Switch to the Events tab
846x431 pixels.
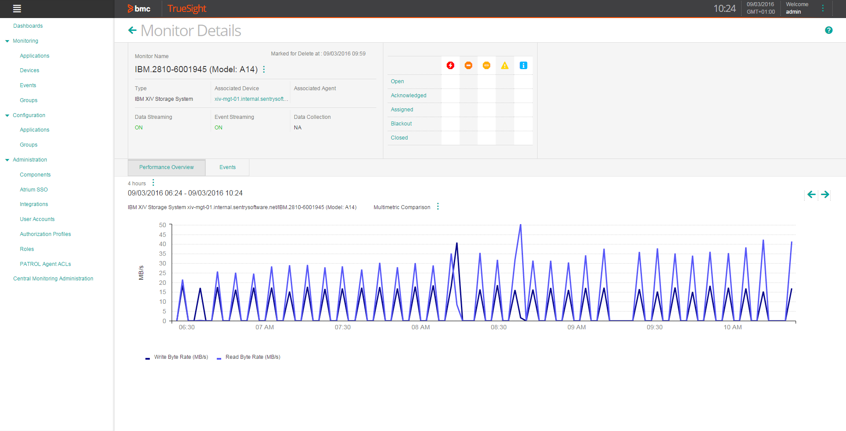coord(227,167)
